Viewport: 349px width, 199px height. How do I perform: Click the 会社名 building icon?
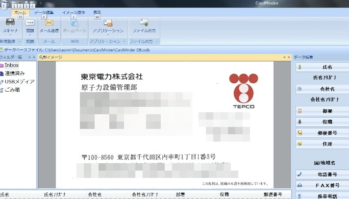tap(299, 89)
